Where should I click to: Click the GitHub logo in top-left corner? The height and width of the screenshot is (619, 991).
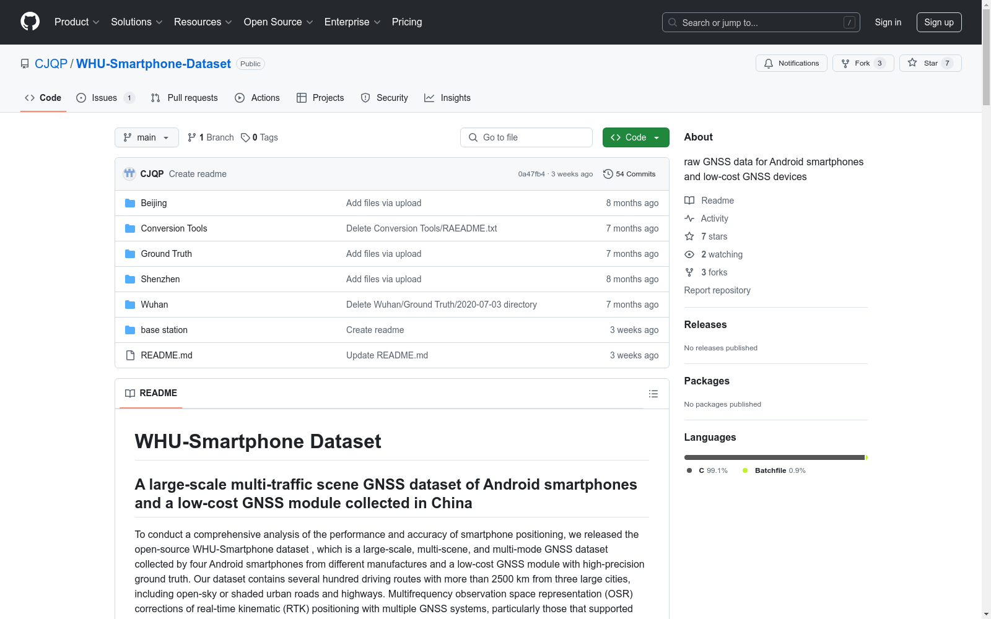click(30, 22)
